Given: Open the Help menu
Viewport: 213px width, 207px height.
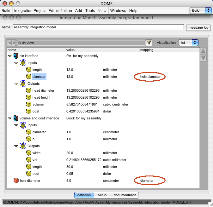Looking at the screenshot, I should [133, 11].
